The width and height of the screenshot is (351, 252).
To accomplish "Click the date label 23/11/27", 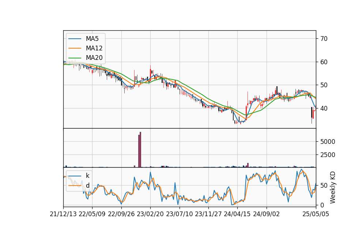I will pos(208,214).
